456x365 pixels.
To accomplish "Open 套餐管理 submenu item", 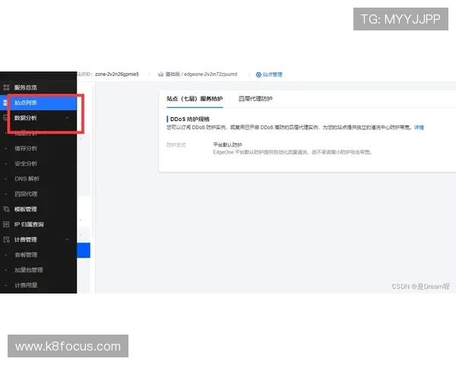I will [x=26, y=255].
